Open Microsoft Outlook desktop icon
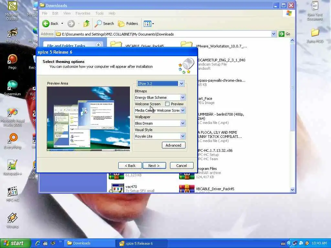The height and width of the screenshot is (248, 331). pyautogui.click(x=12, y=11)
